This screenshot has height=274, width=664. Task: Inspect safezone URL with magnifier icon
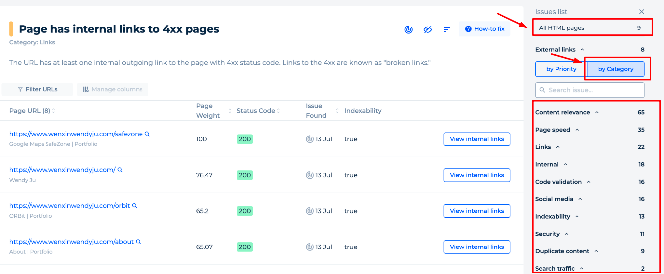(147, 134)
